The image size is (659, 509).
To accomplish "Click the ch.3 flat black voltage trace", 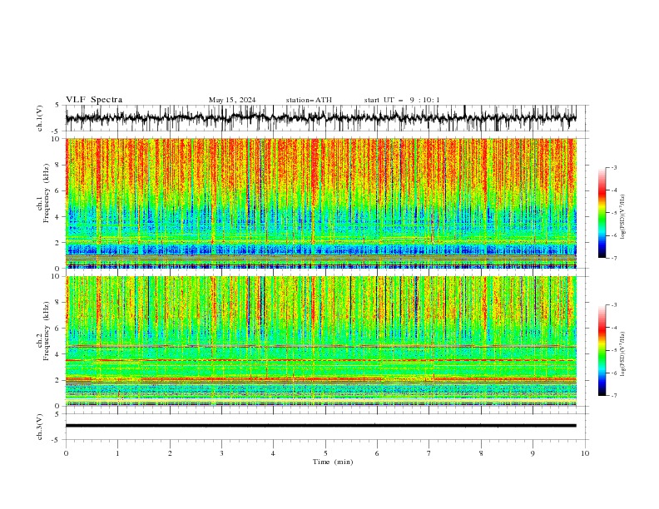I will [x=321, y=426].
